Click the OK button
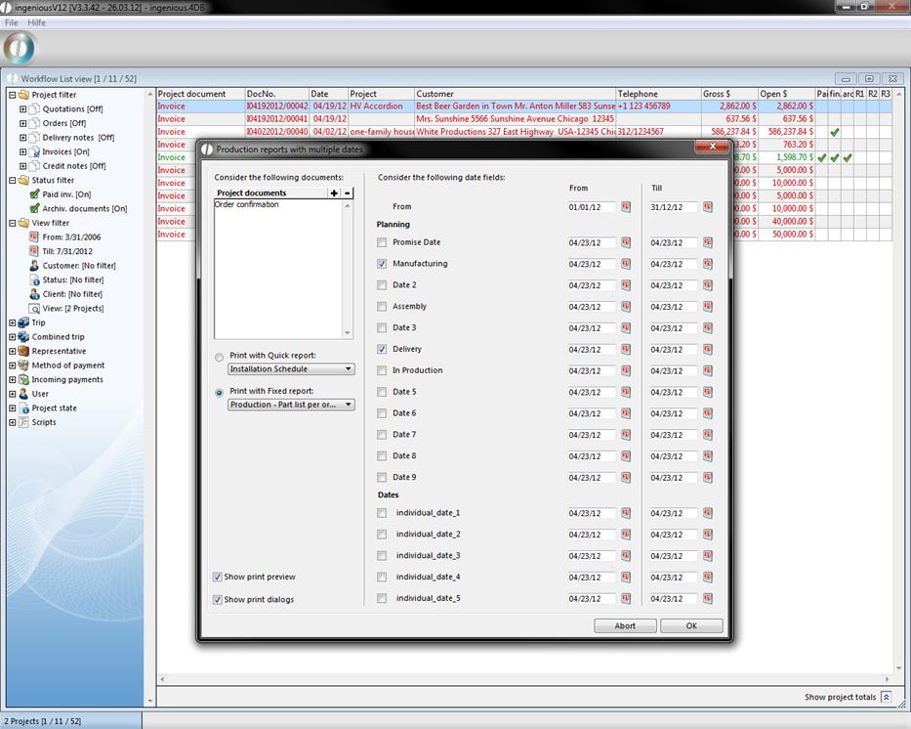 (691, 626)
